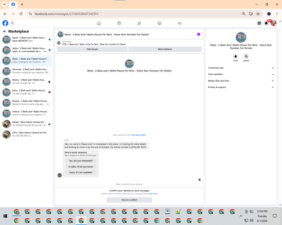
Task: Click the address bar URL field
Action: click(135, 14)
